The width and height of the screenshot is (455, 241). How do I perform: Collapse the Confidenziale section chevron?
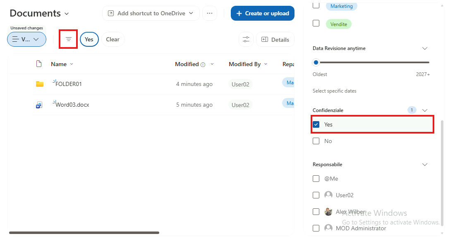pyautogui.click(x=425, y=110)
